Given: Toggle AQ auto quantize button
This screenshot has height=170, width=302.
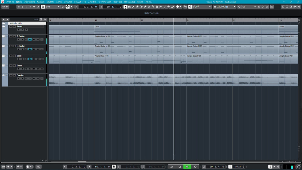Looking at the screenshot, I should (x=38, y=167).
